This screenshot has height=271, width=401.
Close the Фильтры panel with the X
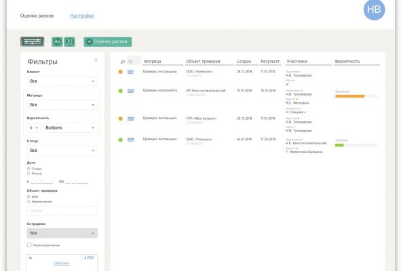point(96,60)
